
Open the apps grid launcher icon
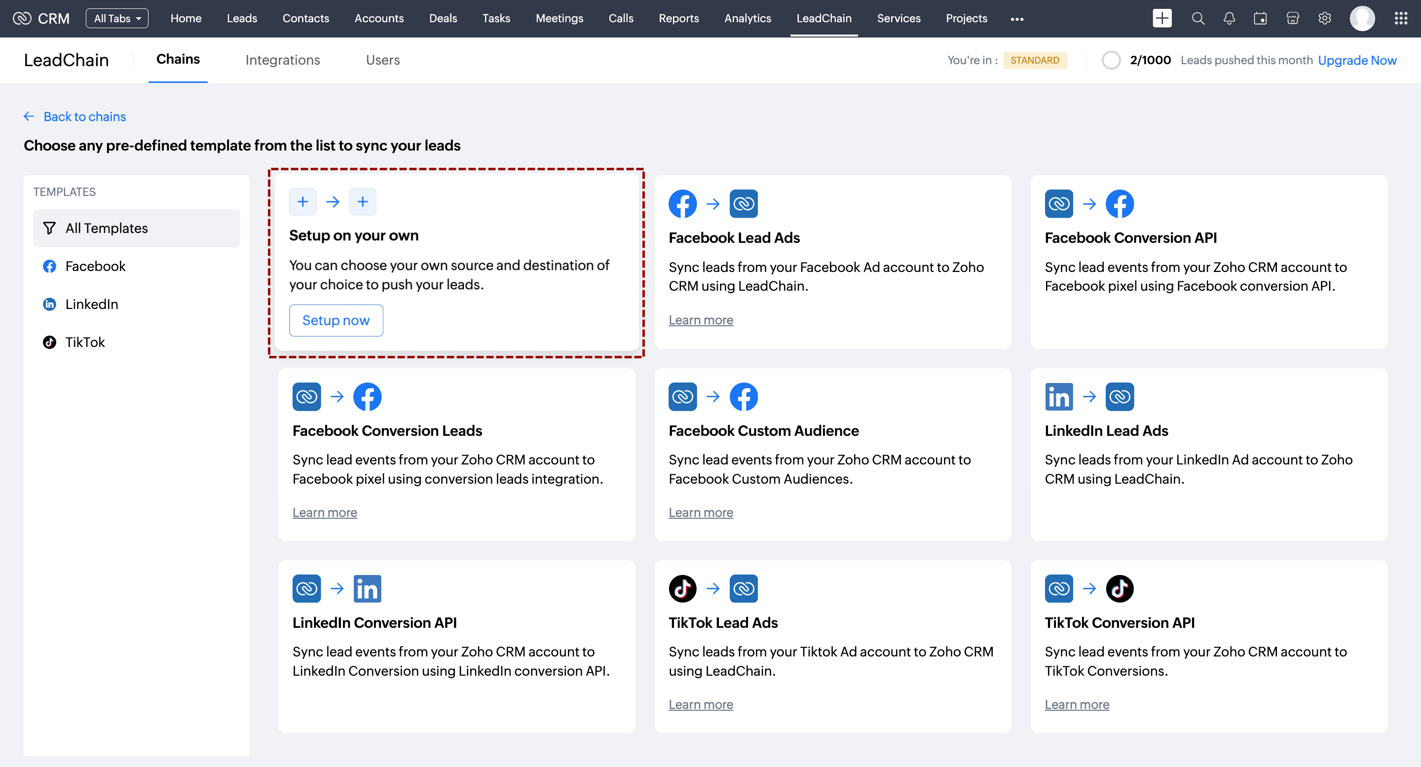tap(1401, 18)
